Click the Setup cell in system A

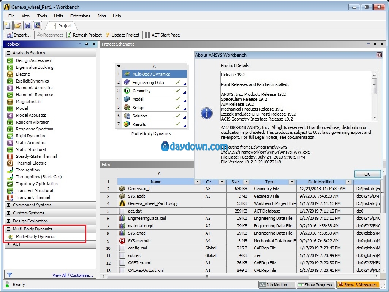[154, 108]
